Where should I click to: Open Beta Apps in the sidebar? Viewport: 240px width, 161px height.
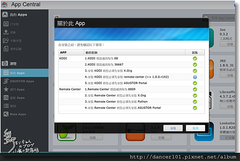18,114
